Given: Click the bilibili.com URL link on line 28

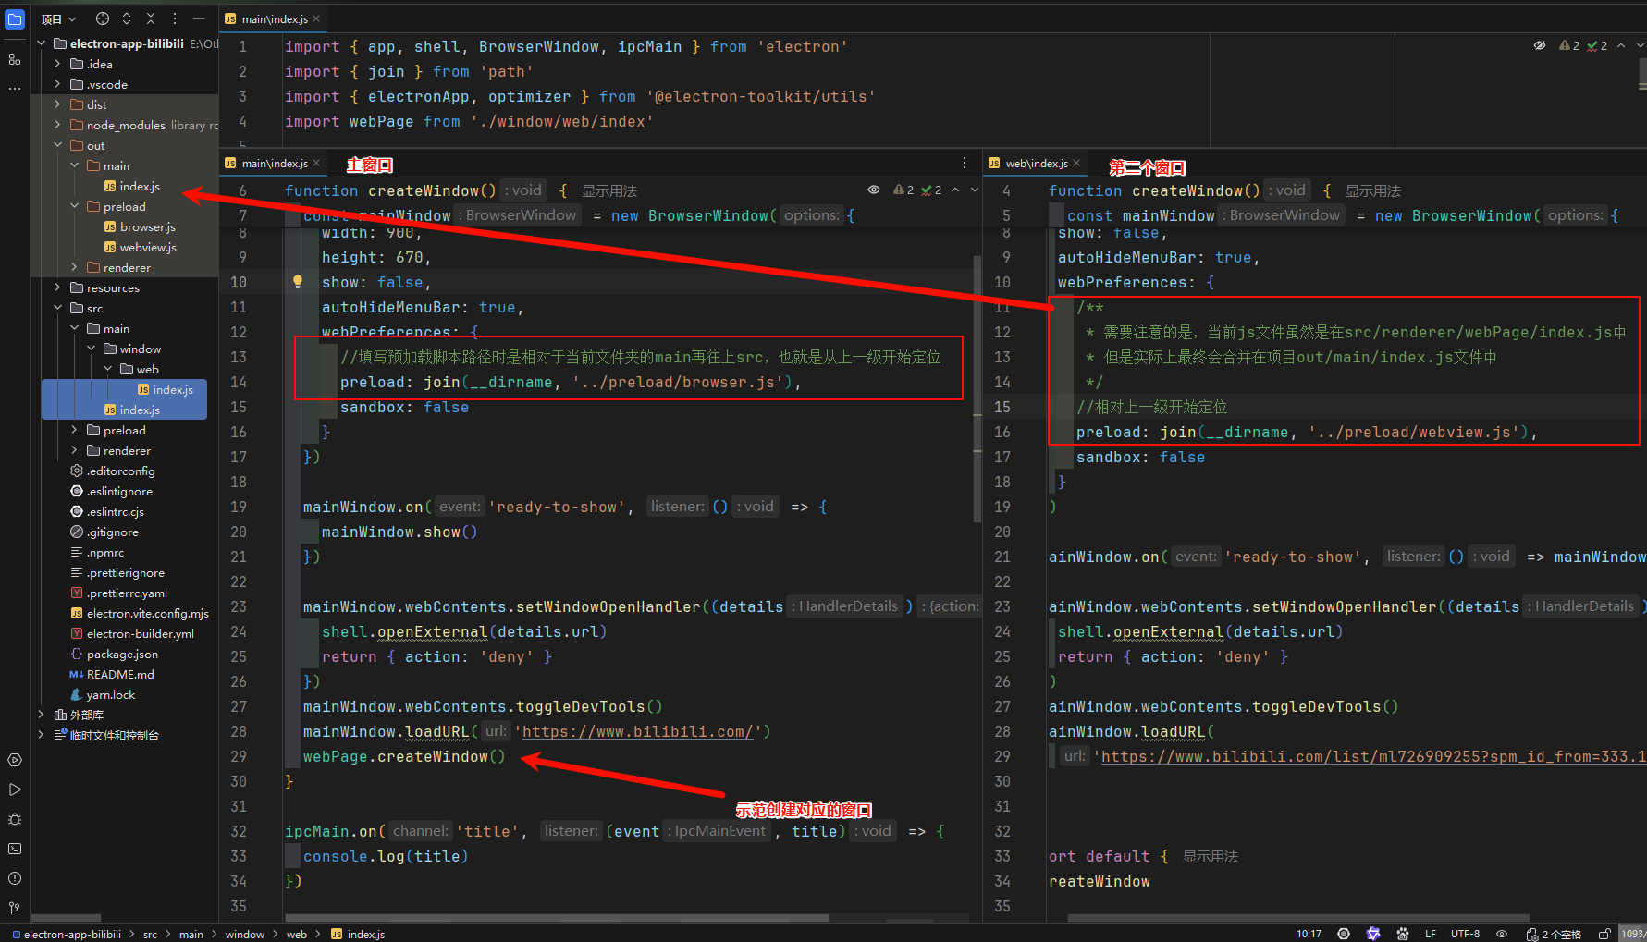Looking at the screenshot, I should 639,731.
